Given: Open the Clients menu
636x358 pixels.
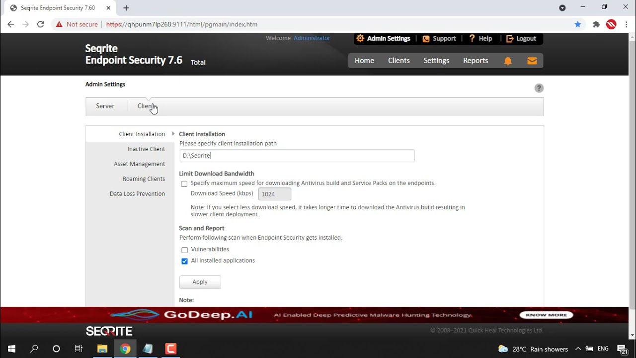Looking at the screenshot, I should [x=399, y=61].
